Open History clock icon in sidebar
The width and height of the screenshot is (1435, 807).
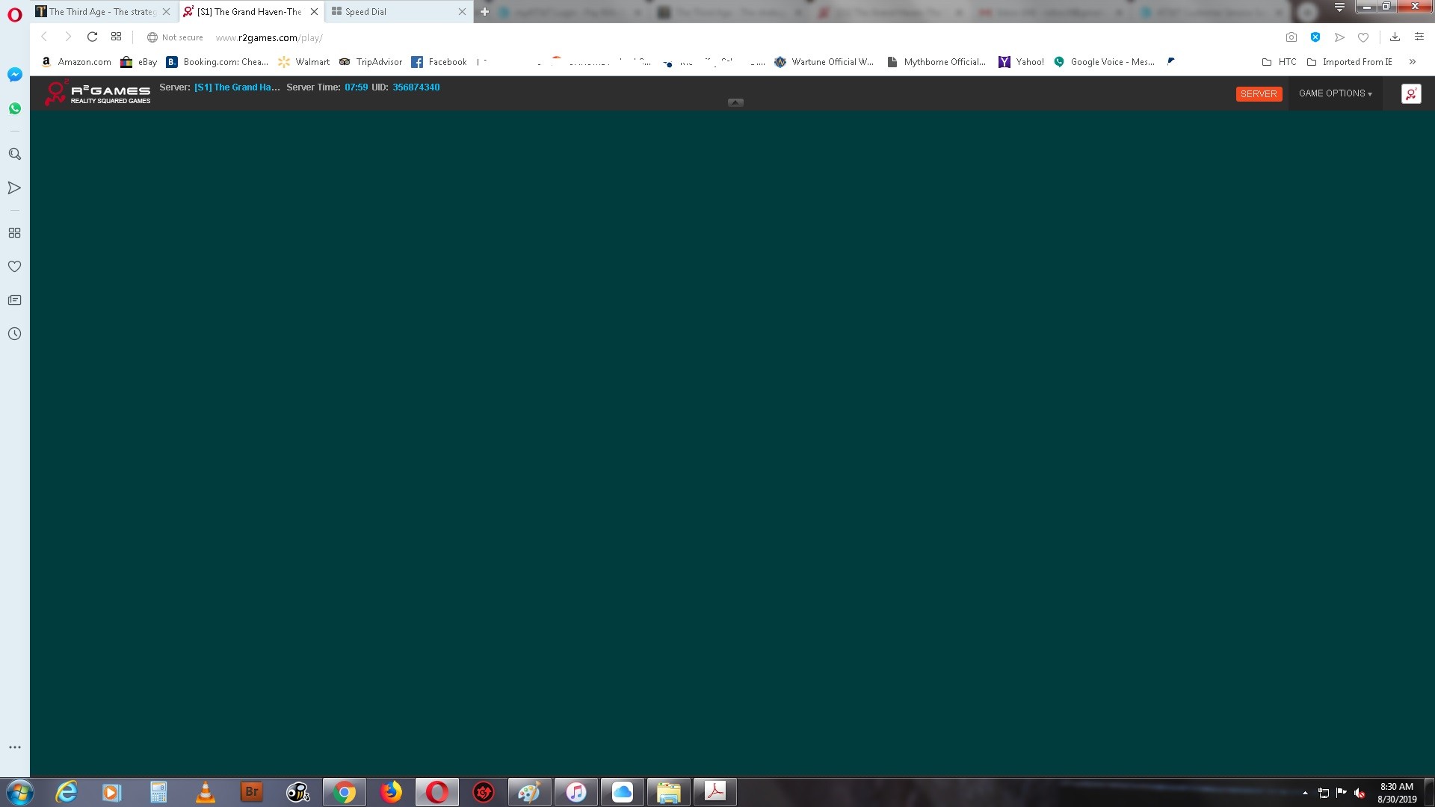[14, 334]
